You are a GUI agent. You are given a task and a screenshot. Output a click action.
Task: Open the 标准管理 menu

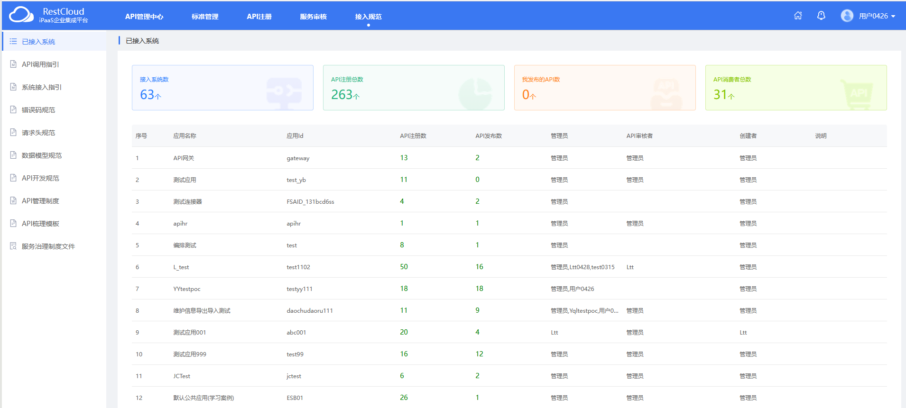(205, 17)
